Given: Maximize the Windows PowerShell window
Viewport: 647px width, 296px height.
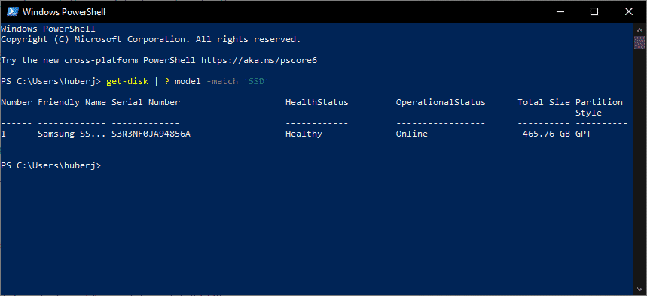Looking at the screenshot, I should (x=594, y=11).
